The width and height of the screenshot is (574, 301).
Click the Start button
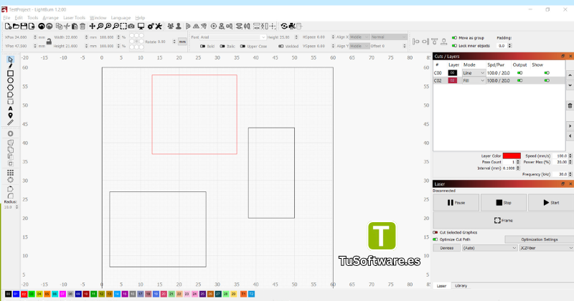tap(551, 203)
